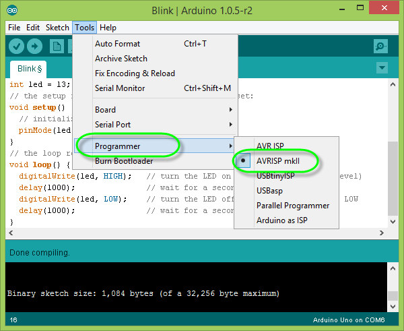Switch to the Blink sketch tab
The width and height of the screenshot is (404, 331).
pos(28,69)
